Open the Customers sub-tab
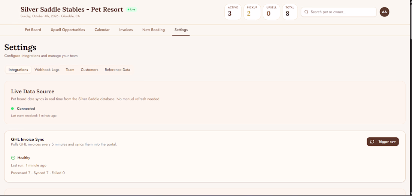This screenshot has width=412, height=196. click(90, 70)
